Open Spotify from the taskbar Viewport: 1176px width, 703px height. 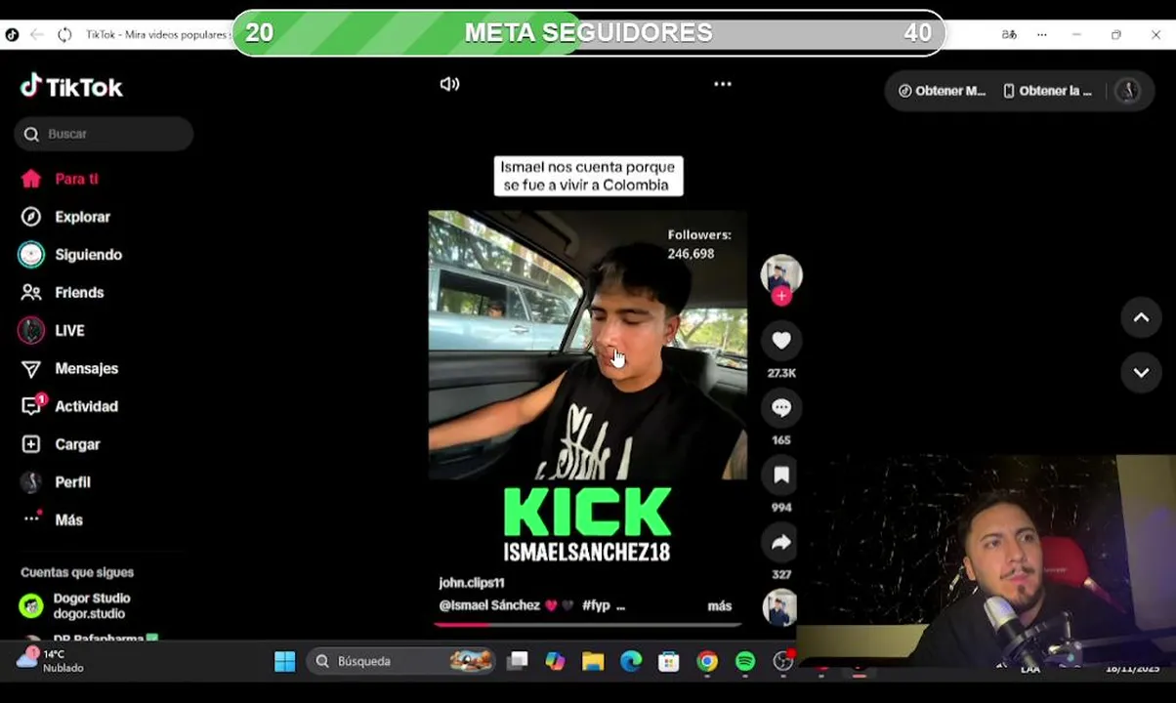tap(745, 662)
